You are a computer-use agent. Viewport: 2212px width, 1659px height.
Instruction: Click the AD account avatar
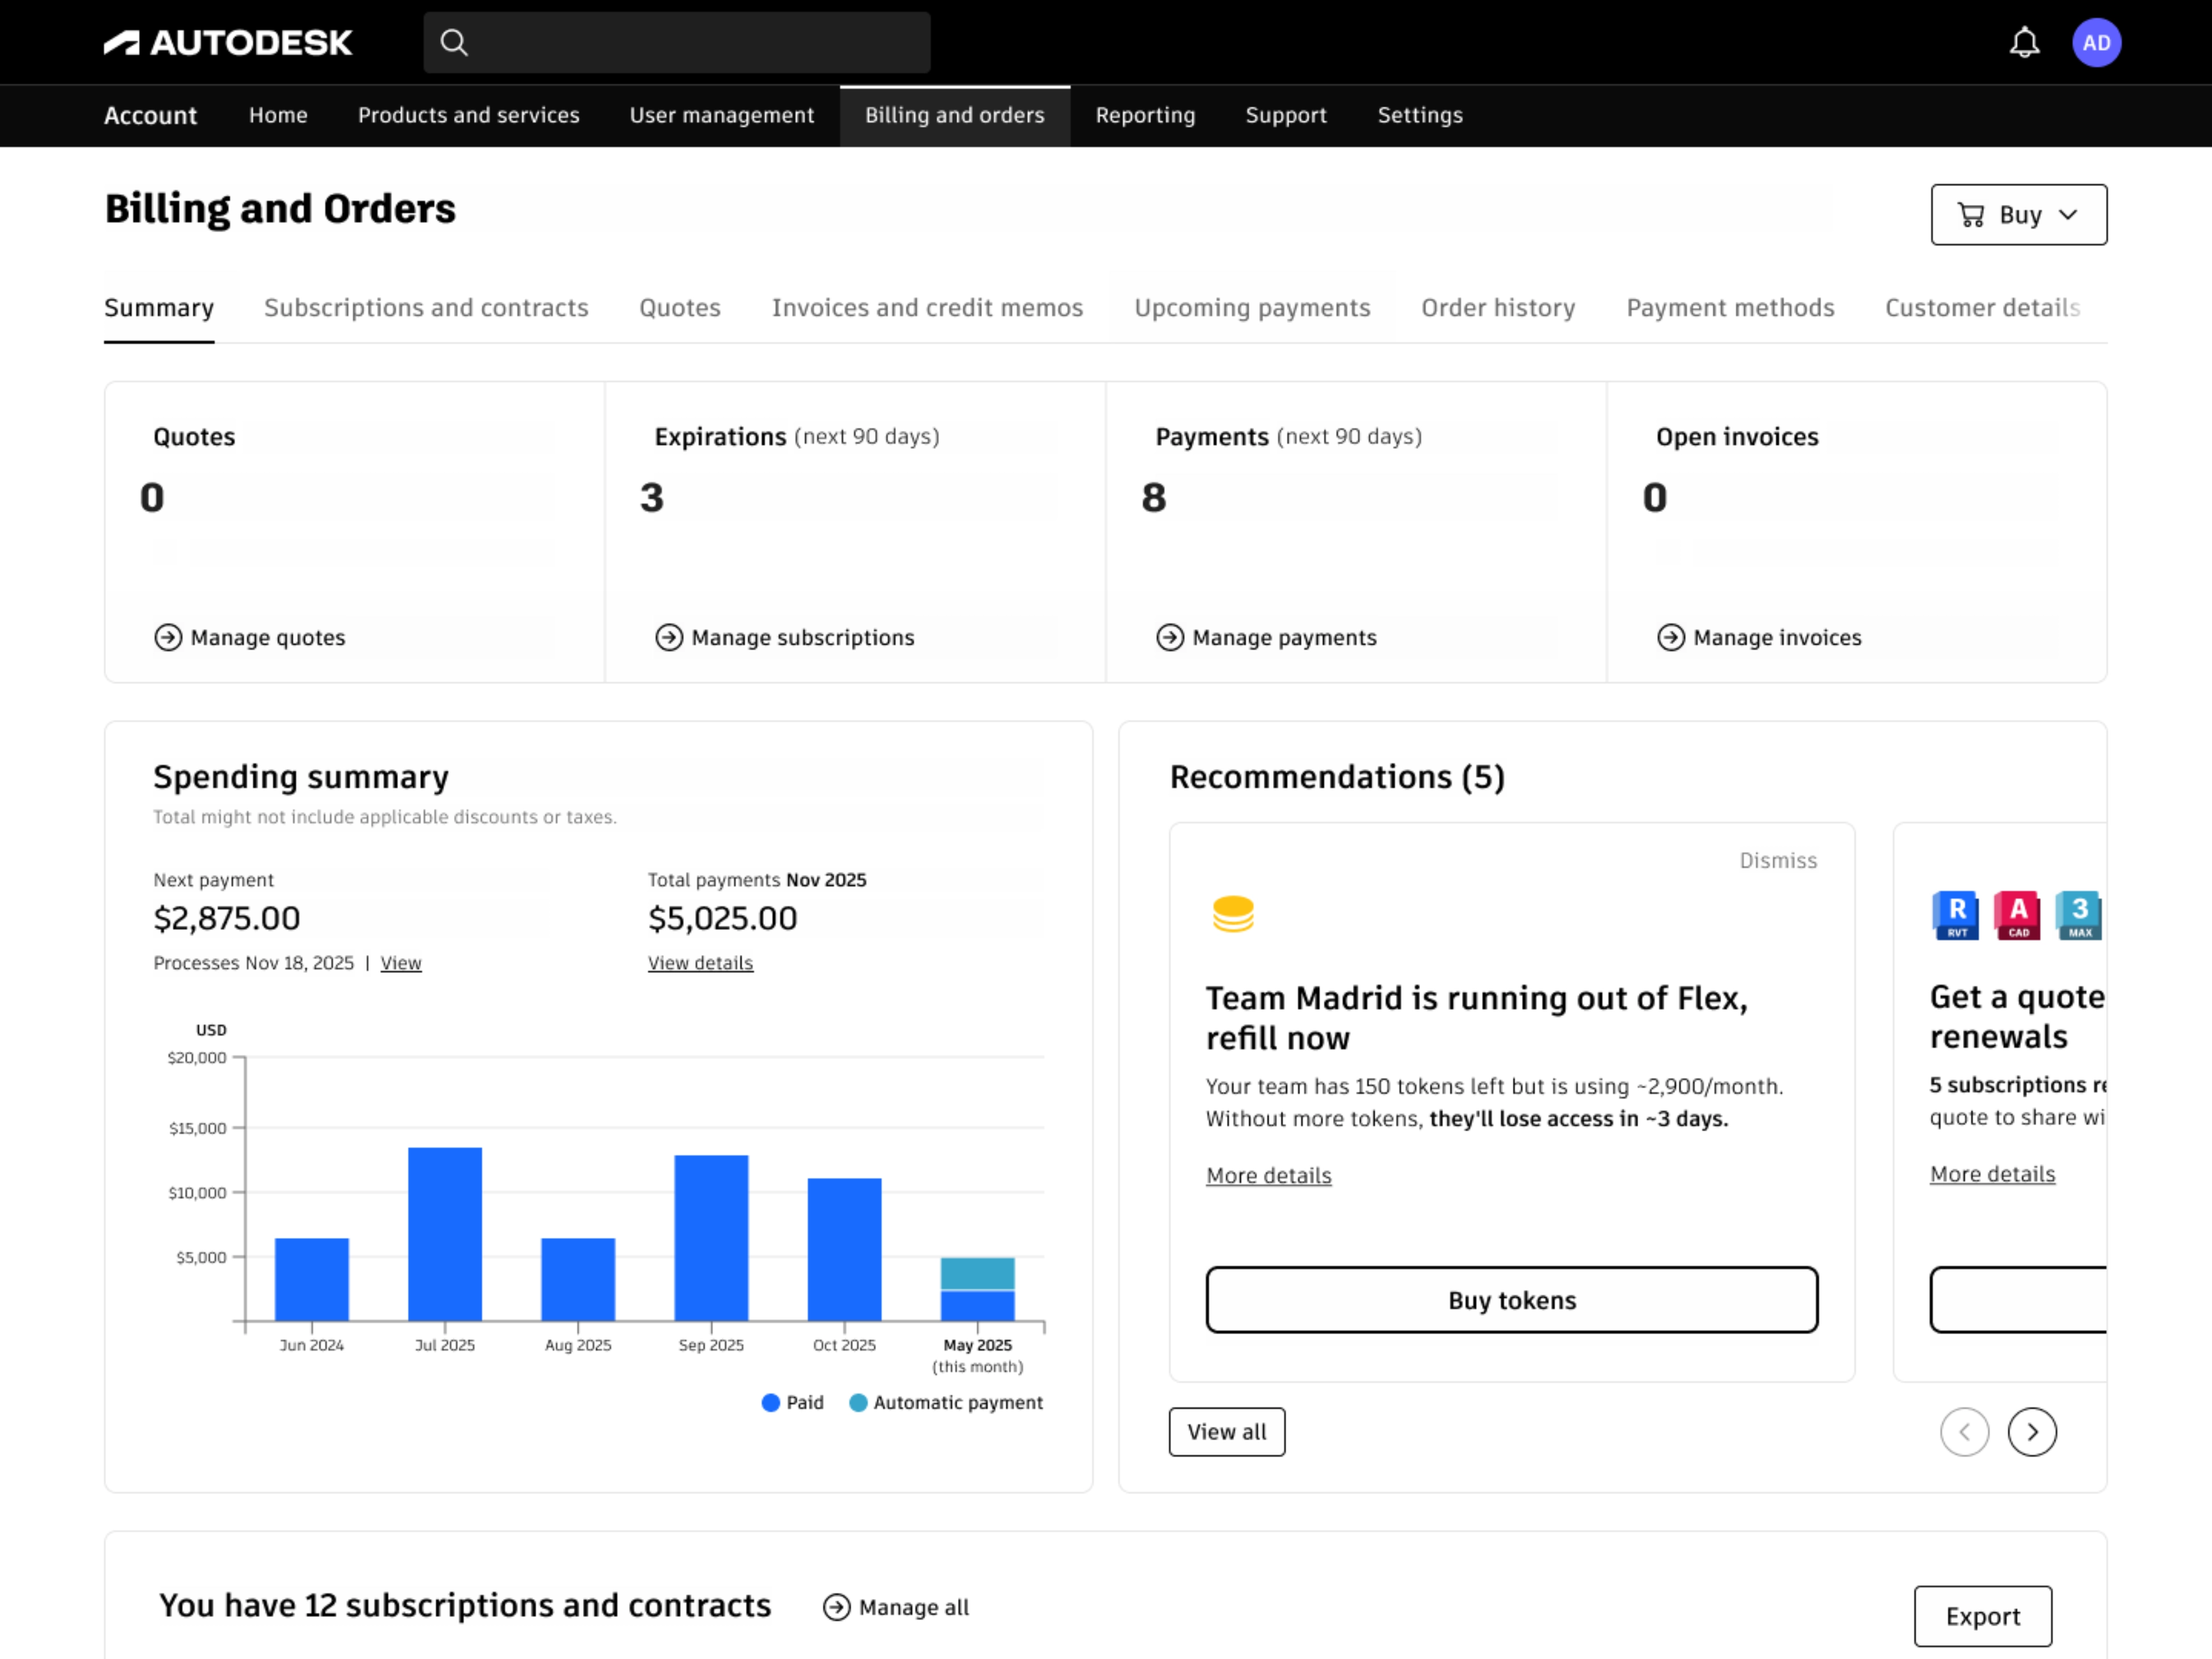click(x=2097, y=42)
